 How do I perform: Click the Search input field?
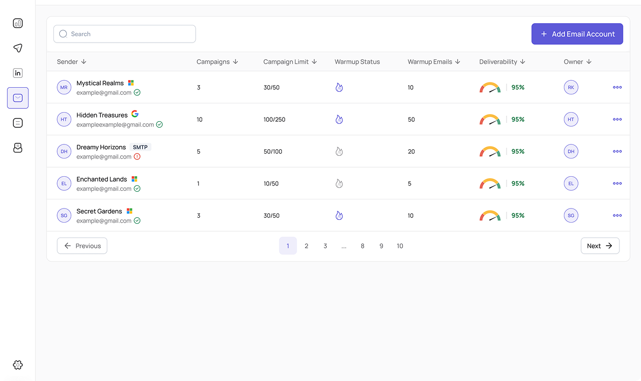coord(125,34)
